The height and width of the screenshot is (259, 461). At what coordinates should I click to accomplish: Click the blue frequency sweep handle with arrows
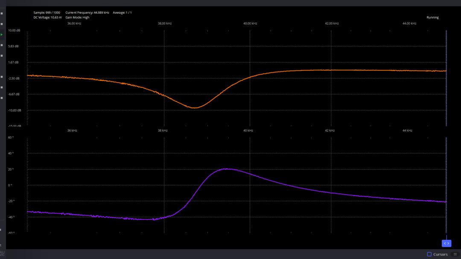[446, 243]
